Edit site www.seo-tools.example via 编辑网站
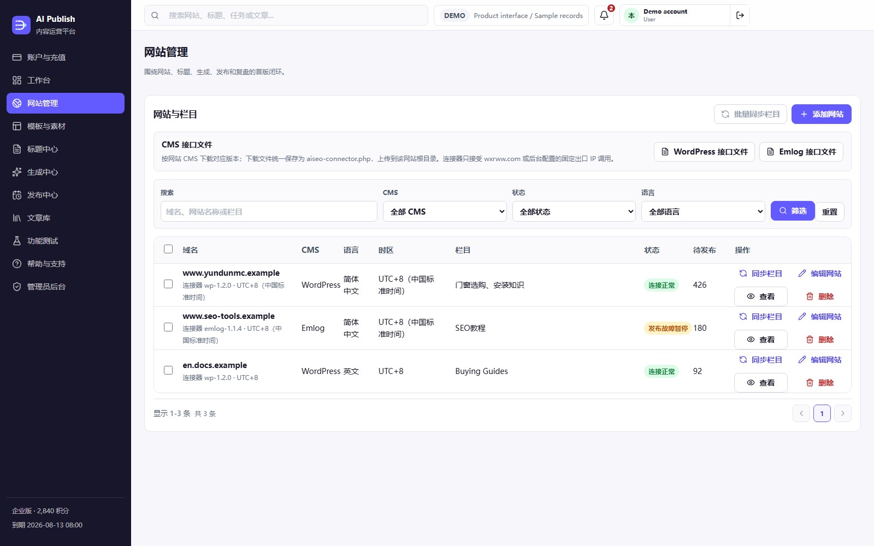Viewport: 874px width, 546px height. (x=820, y=317)
